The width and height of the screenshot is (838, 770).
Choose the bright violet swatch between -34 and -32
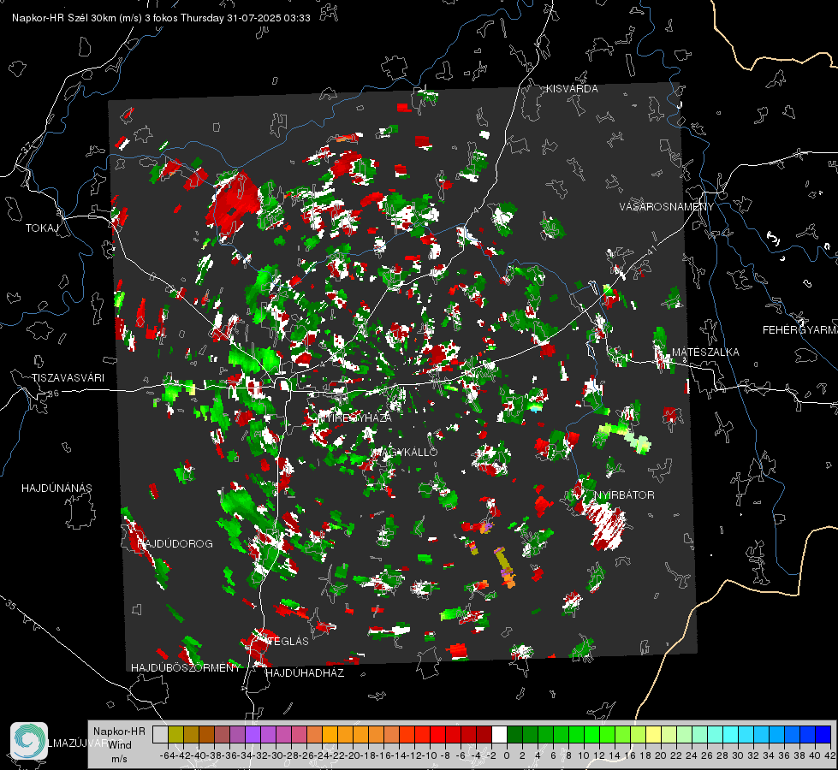253,734
